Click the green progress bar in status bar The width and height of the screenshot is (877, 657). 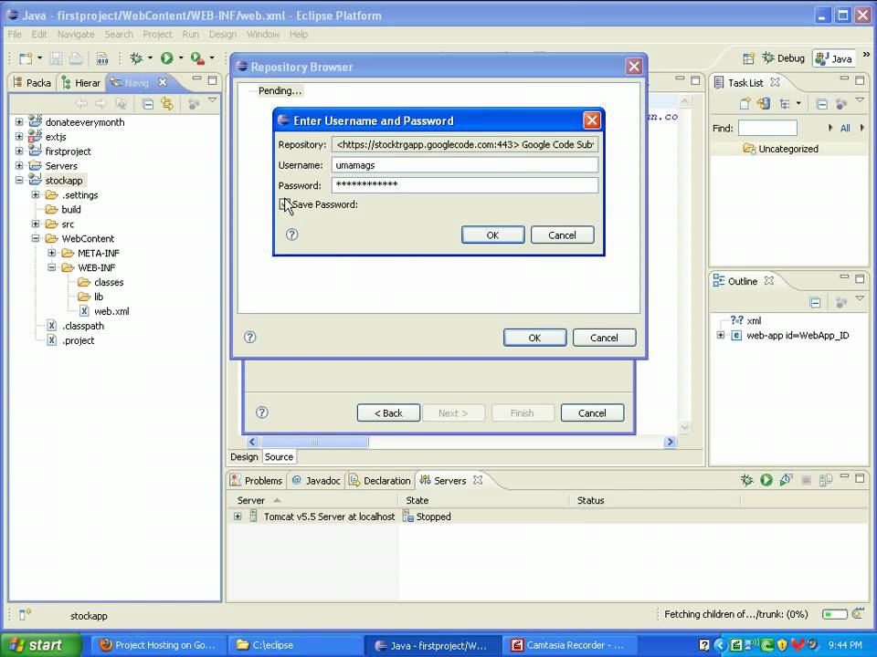[x=834, y=614]
